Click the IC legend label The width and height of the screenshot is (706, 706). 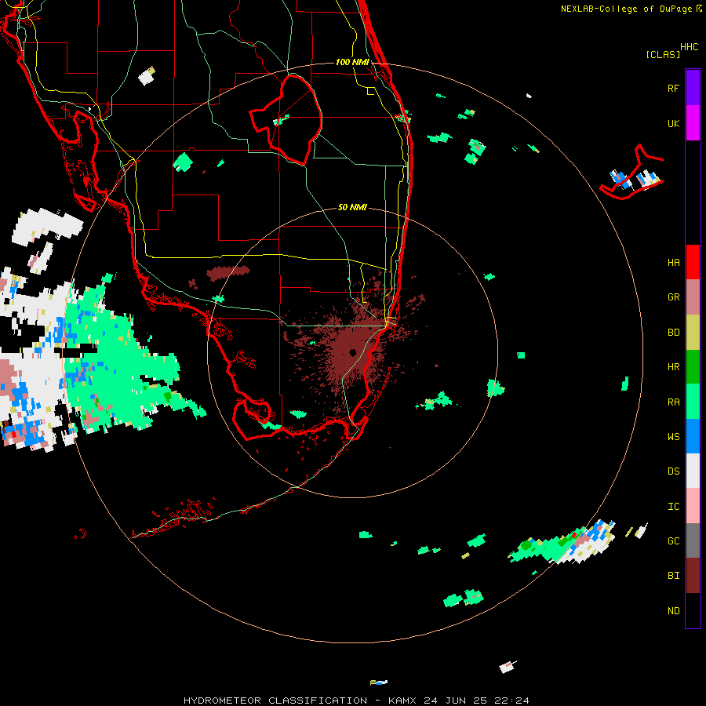point(673,507)
